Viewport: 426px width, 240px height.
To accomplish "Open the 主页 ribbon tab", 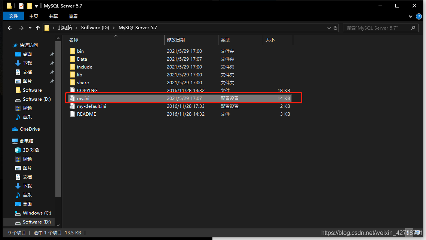I will (x=34, y=16).
